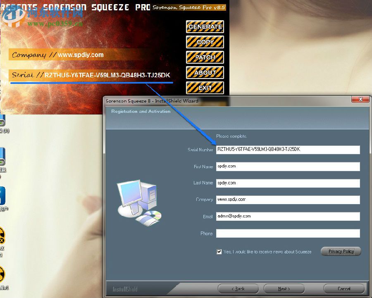Click the First Name input field
Viewport: 372px width, 298px height.
coord(288,167)
